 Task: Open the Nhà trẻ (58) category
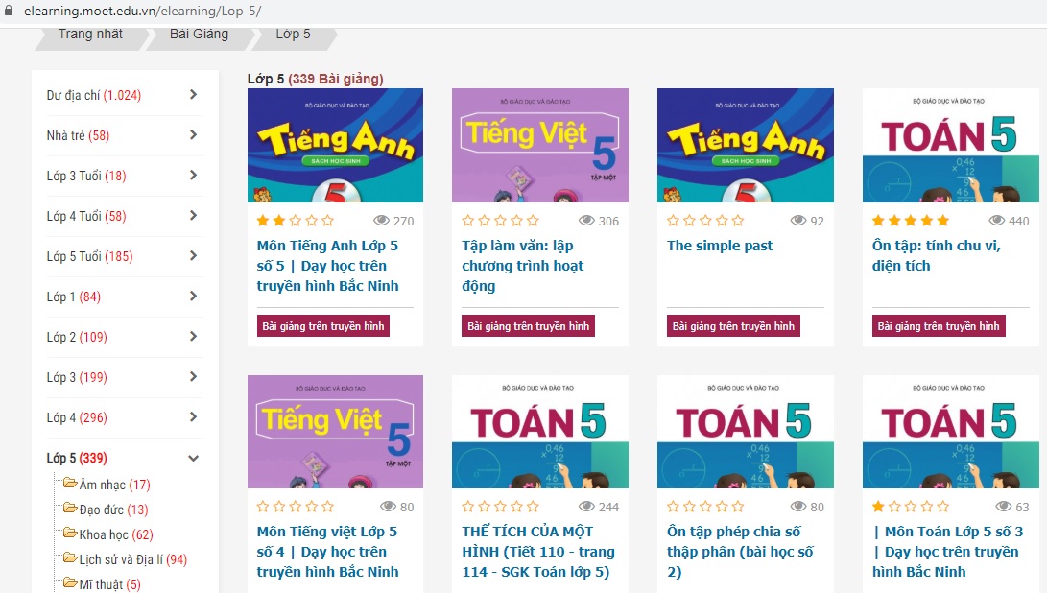pos(78,135)
